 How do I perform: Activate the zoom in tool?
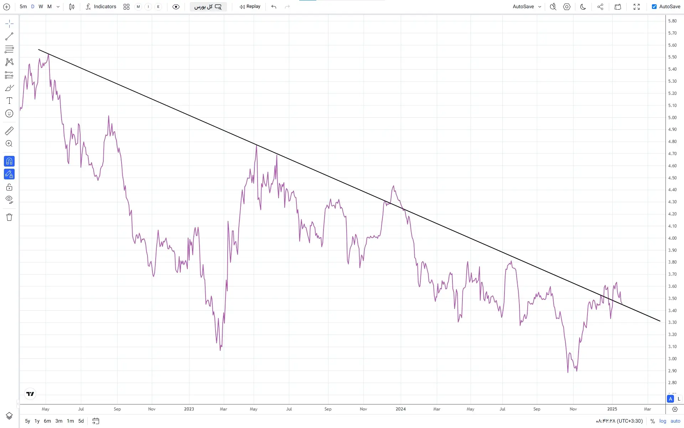click(9, 144)
